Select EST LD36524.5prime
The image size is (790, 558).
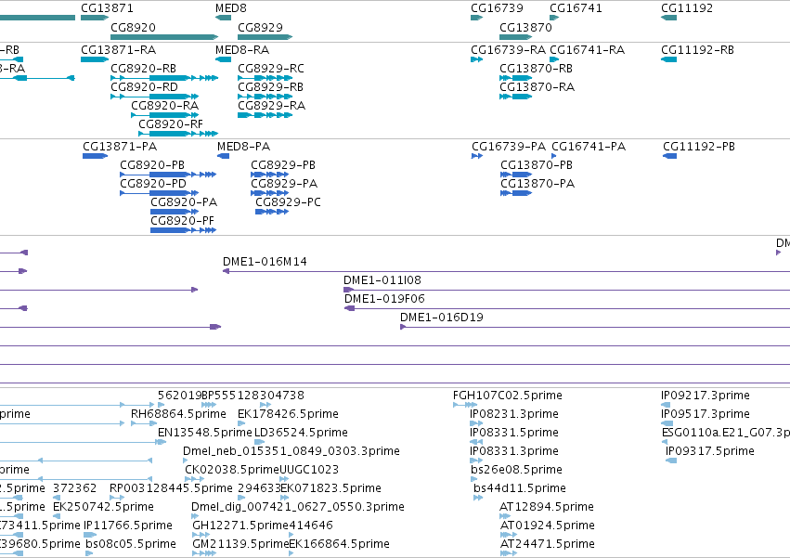tap(301, 433)
